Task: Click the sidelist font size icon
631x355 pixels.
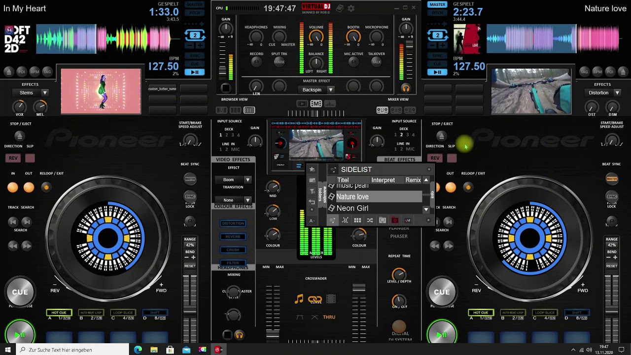Action: [312, 220]
